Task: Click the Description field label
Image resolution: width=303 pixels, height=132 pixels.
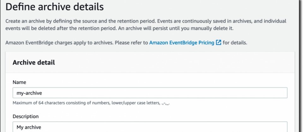Action: point(26,116)
